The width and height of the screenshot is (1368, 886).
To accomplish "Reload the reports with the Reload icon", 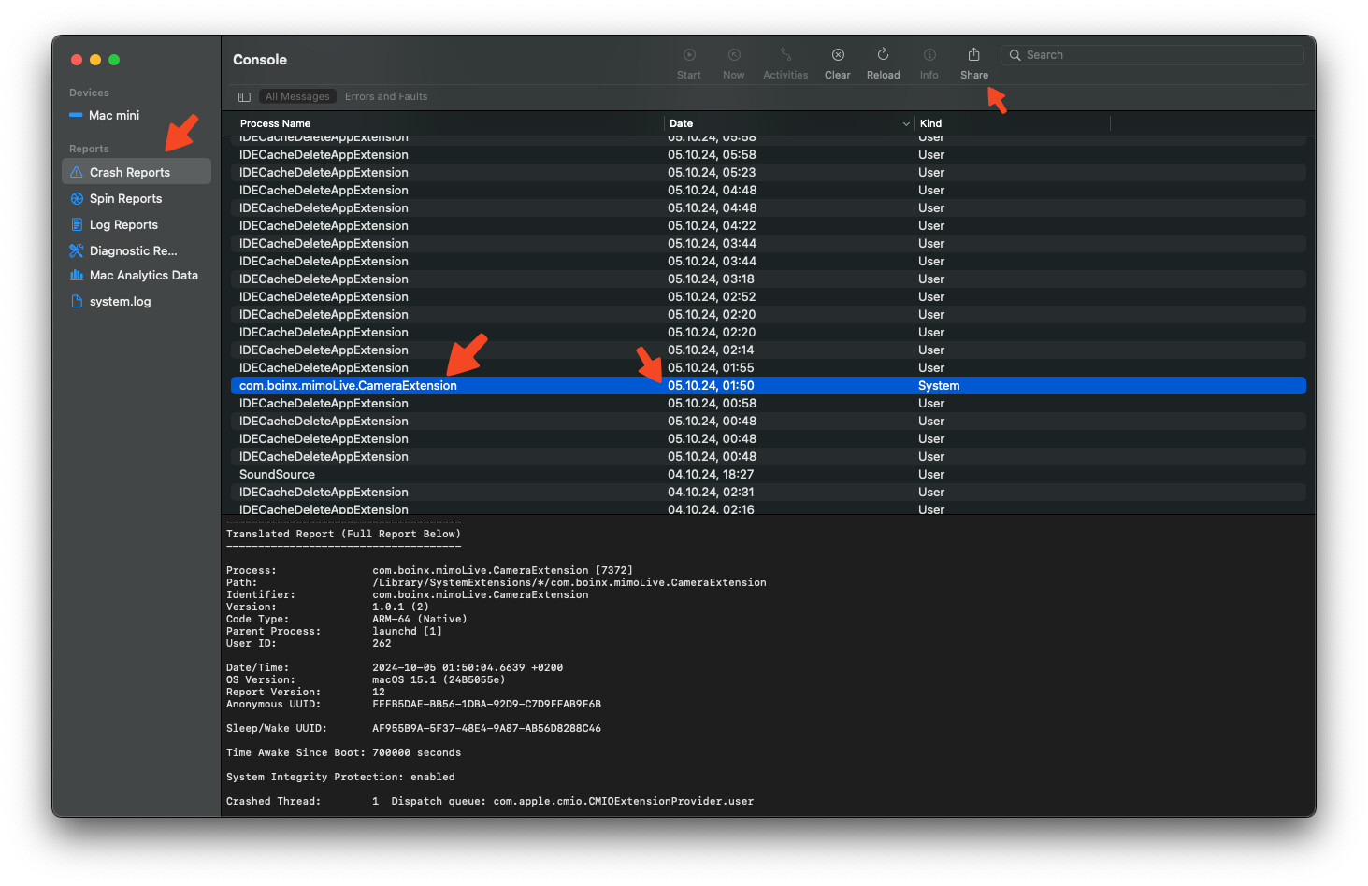I will 883,55.
